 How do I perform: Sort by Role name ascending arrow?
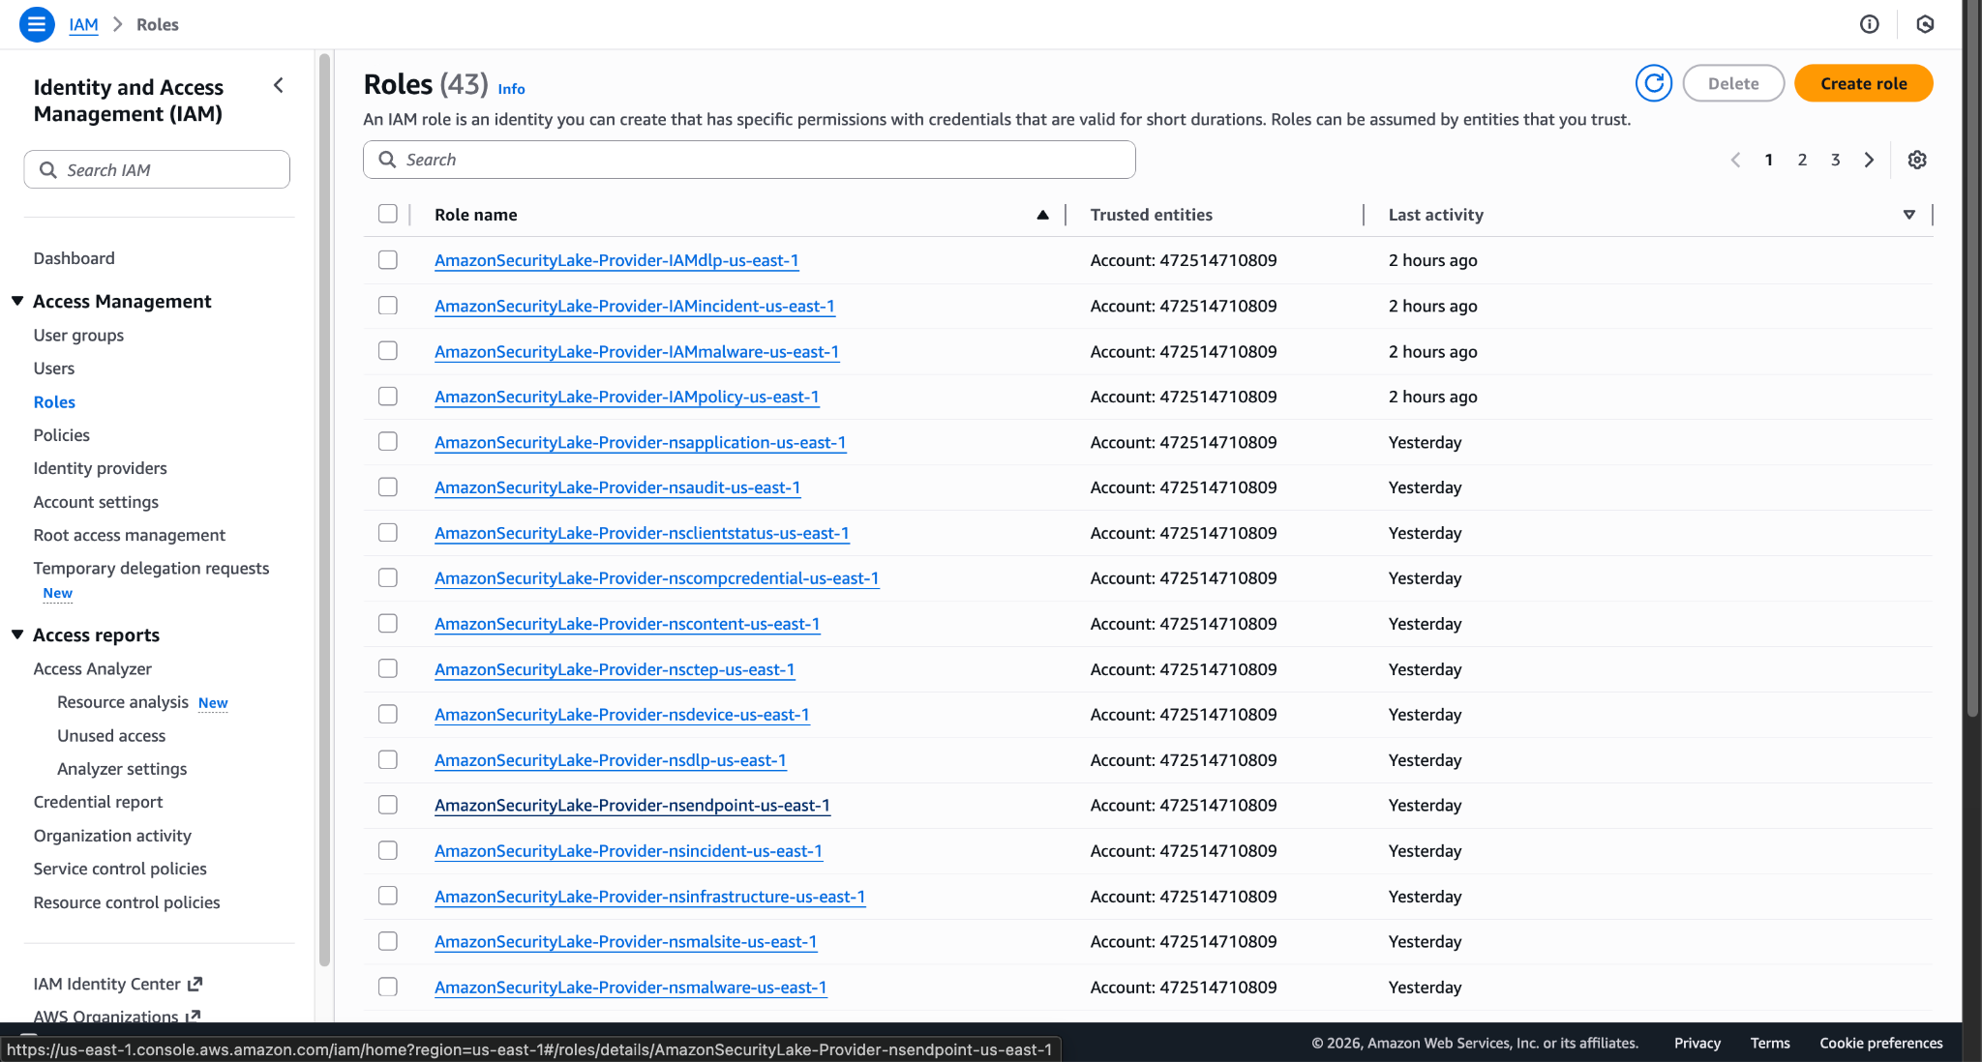pyautogui.click(x=1042, y=215)
